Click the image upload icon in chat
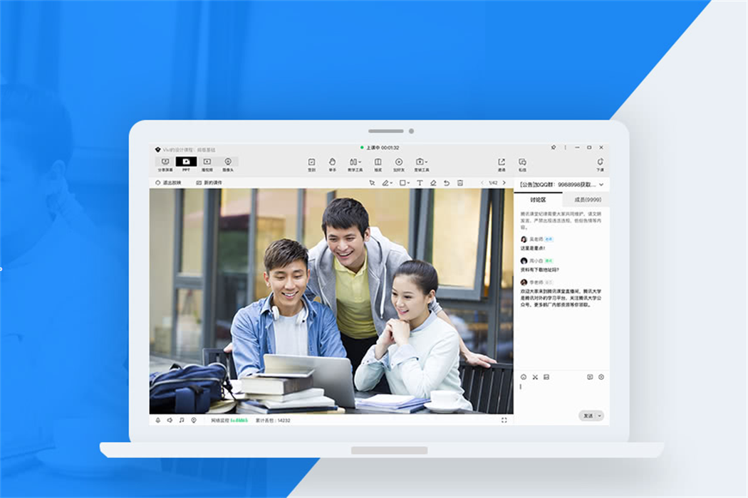Viewport: 748px width, 498px height. tap(546, 377)
